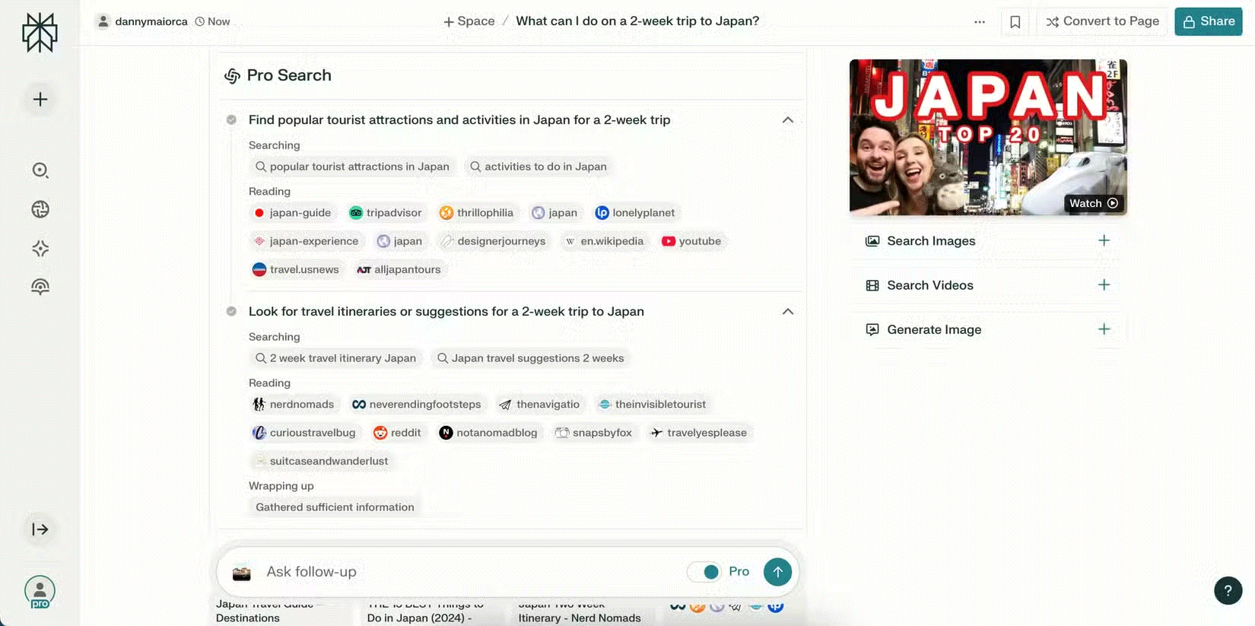The height and width of the screenshot is (626, 1255).
Task: Open the lonelyplanet source chip
Action: (635, 213)
